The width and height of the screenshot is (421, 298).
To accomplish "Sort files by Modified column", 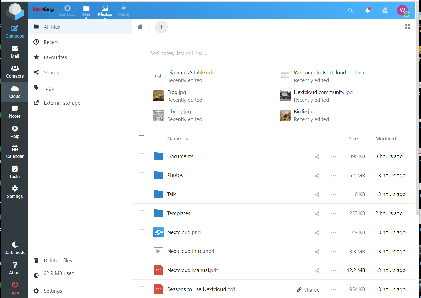I will (386, 139).
